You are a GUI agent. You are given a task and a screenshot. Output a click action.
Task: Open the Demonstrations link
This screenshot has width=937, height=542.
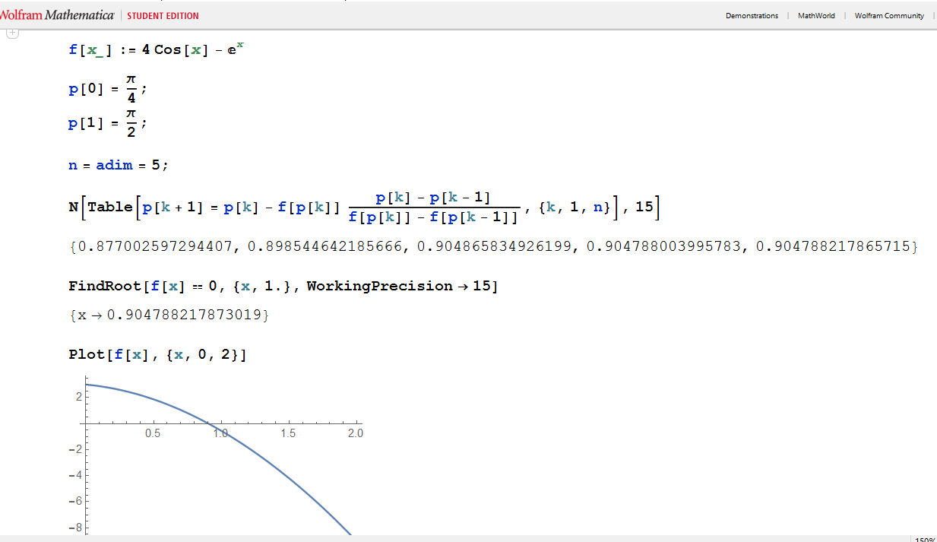tap(752, 16)
